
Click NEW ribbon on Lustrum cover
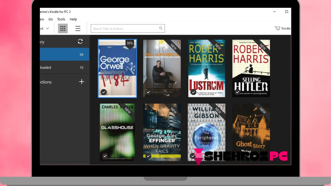(x=219, y=47)
